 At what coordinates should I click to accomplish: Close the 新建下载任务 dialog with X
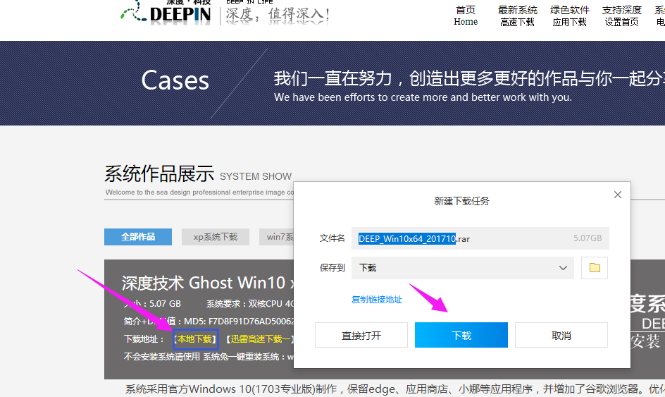tap(618, 195)
